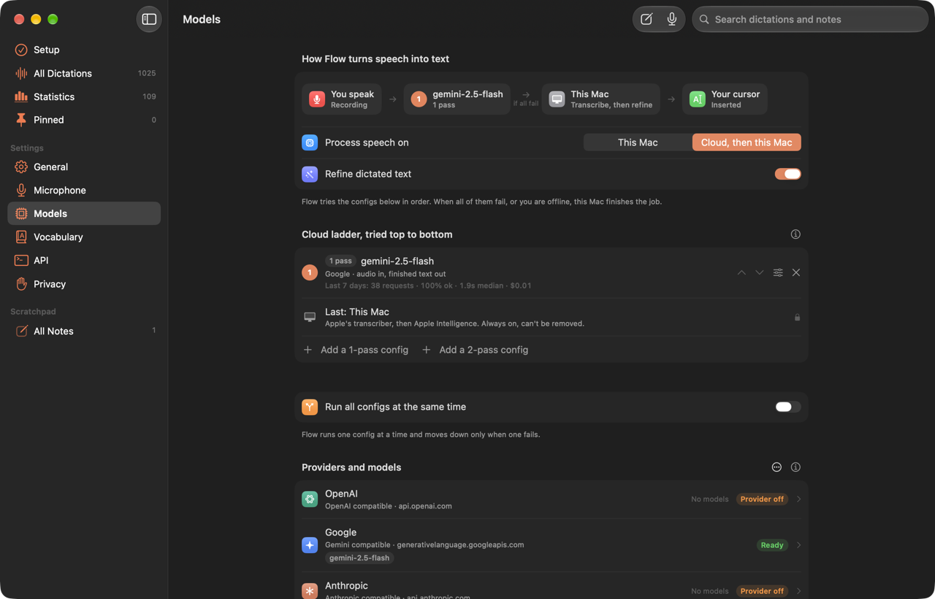Click the You speak recording icon

coord(317,99)
